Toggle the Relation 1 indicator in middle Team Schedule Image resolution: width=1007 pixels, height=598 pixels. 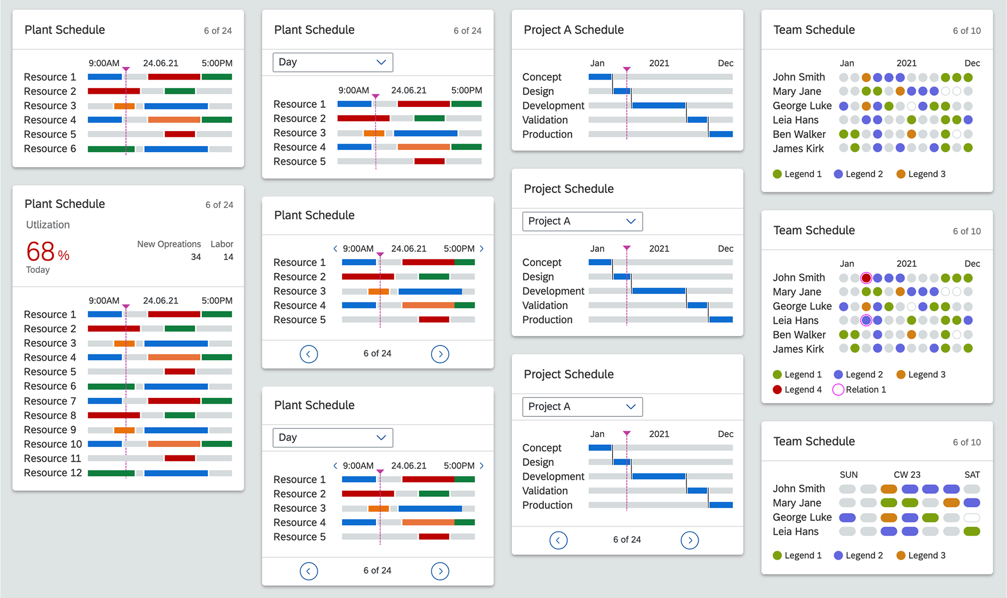tap(838, 389)
